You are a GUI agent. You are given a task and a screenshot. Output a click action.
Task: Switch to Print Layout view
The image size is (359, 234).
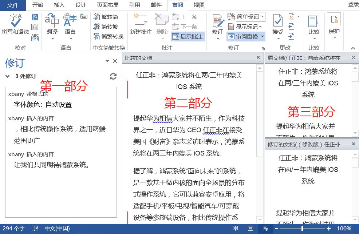250,228
